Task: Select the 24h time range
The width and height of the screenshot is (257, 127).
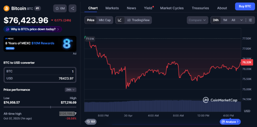Action: point(216,20)
